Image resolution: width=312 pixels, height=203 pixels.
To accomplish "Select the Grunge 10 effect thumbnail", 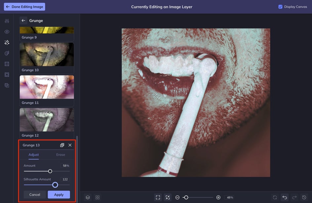I will (47, 54).
